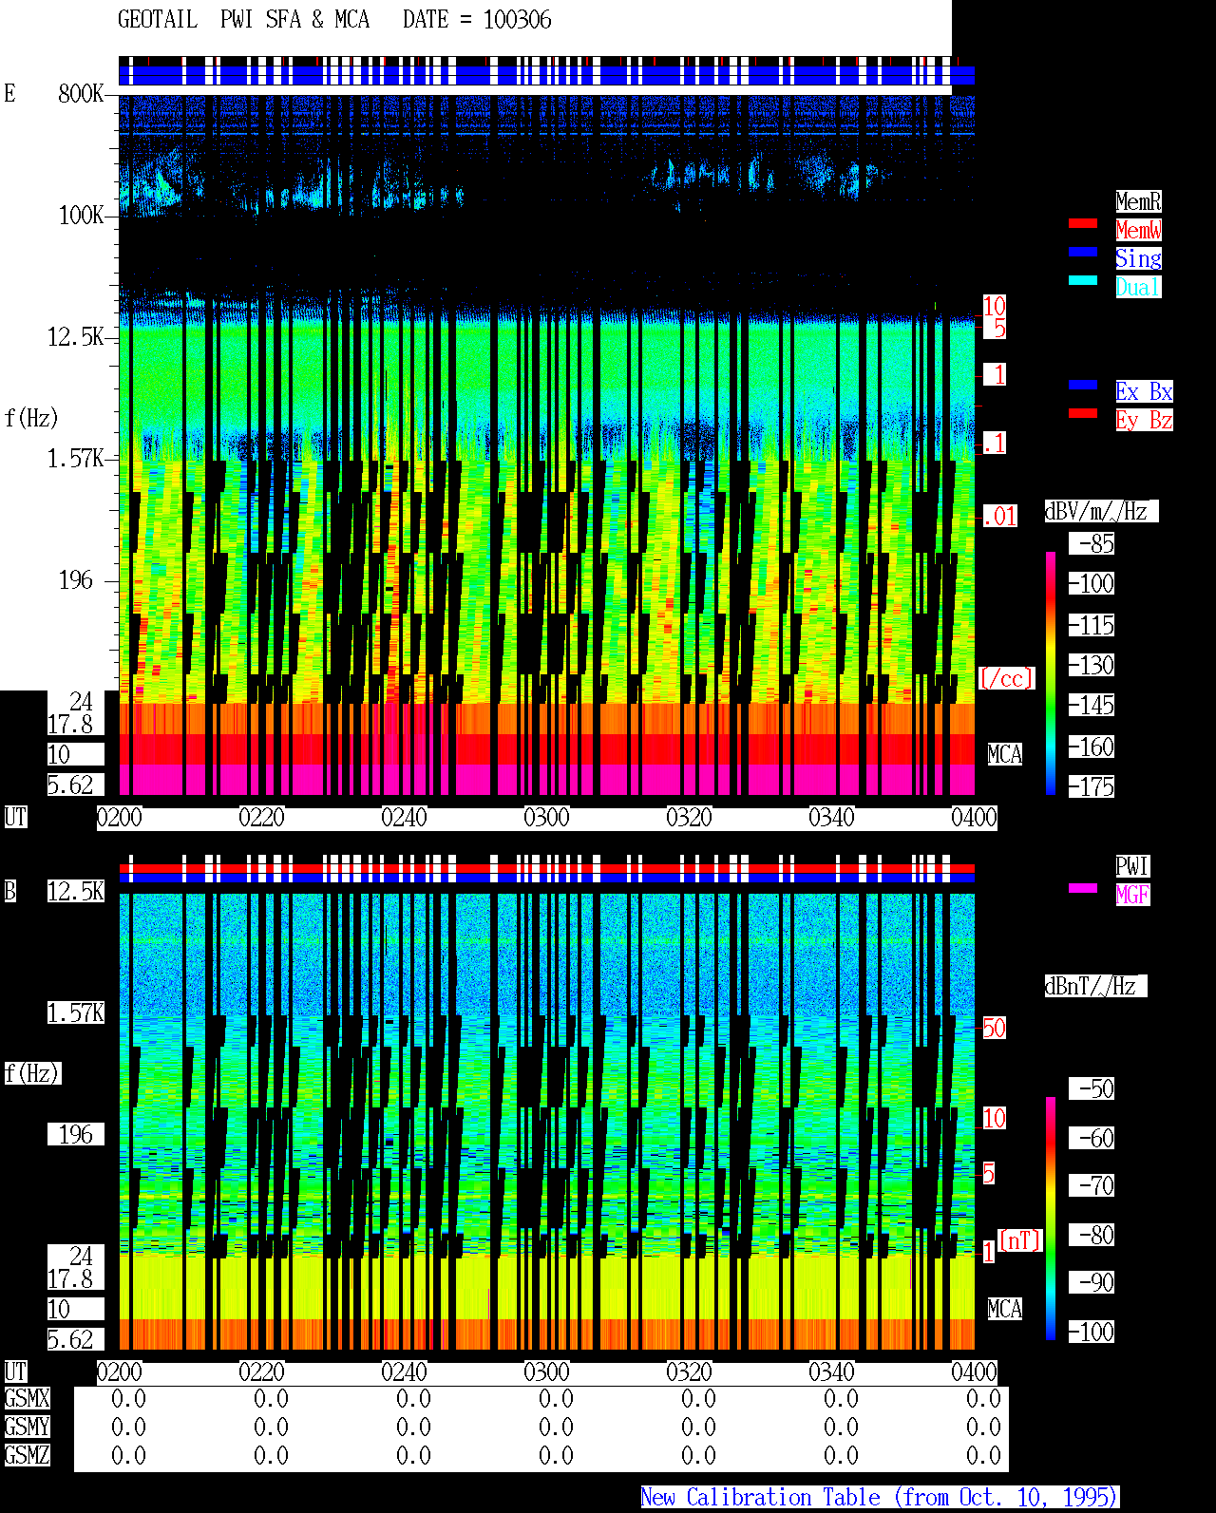This screenshot has height=1513, width=1216.
Task: Select the -60 color scale value
Action: (1092, 1138)
